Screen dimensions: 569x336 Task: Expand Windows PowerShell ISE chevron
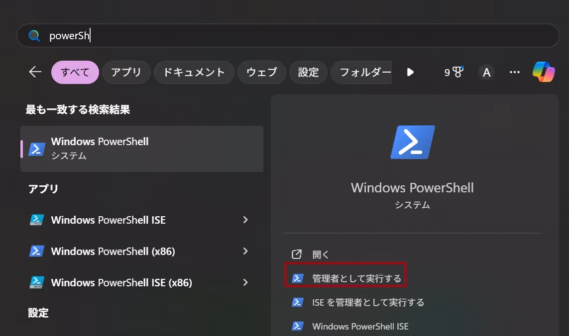[246, 220]
